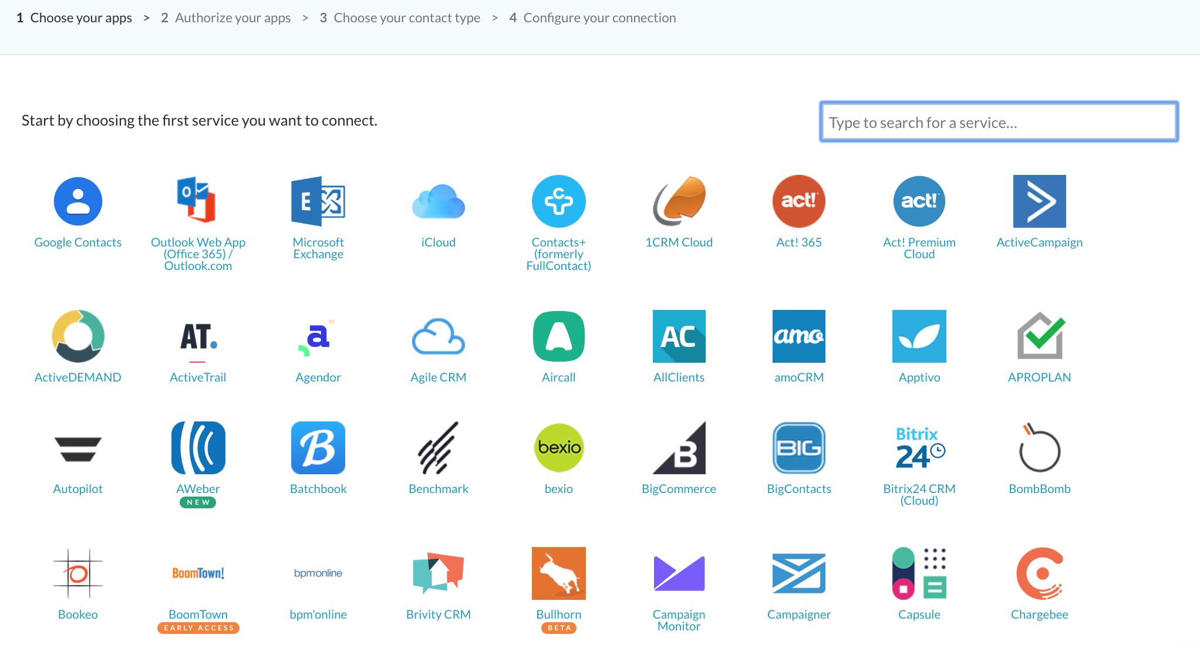Go to step 3 Choose your contact type

[x=400, y=18]
